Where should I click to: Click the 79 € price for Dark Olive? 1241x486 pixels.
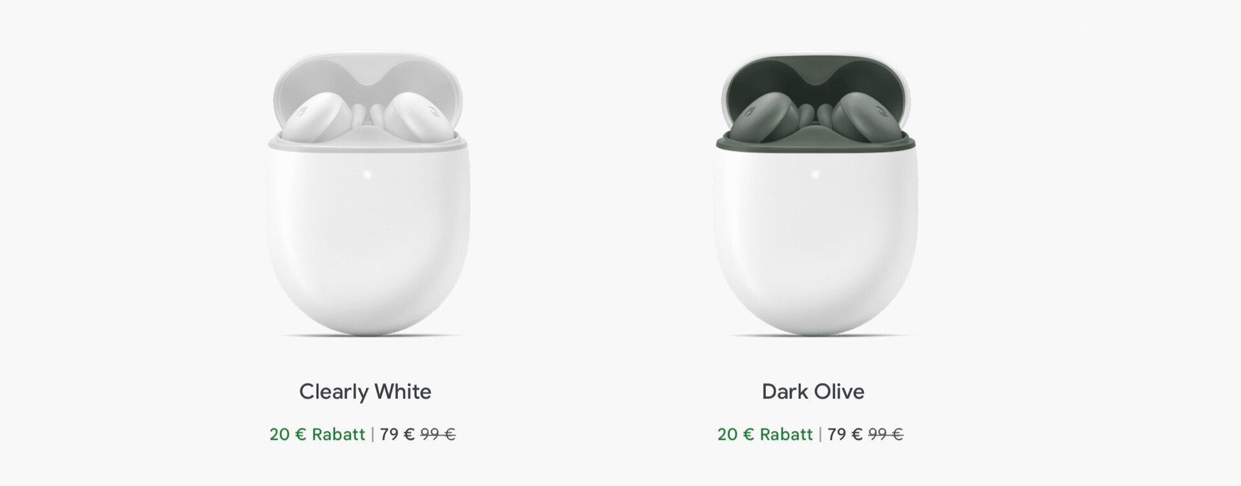(845, 434)
